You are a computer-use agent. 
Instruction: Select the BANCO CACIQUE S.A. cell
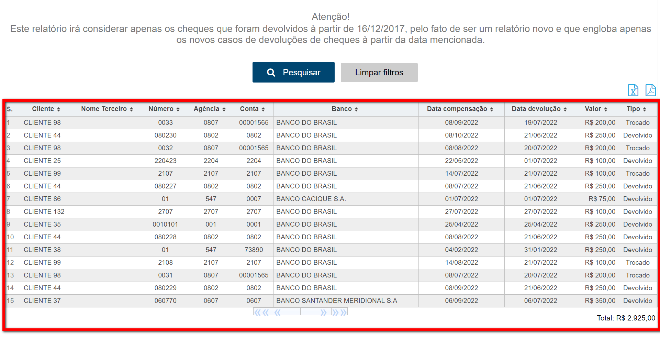pyautogui.click(x=311, y=199)
